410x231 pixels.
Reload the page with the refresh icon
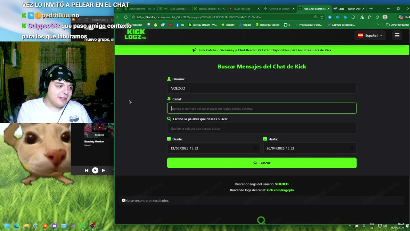click(126, 17)
